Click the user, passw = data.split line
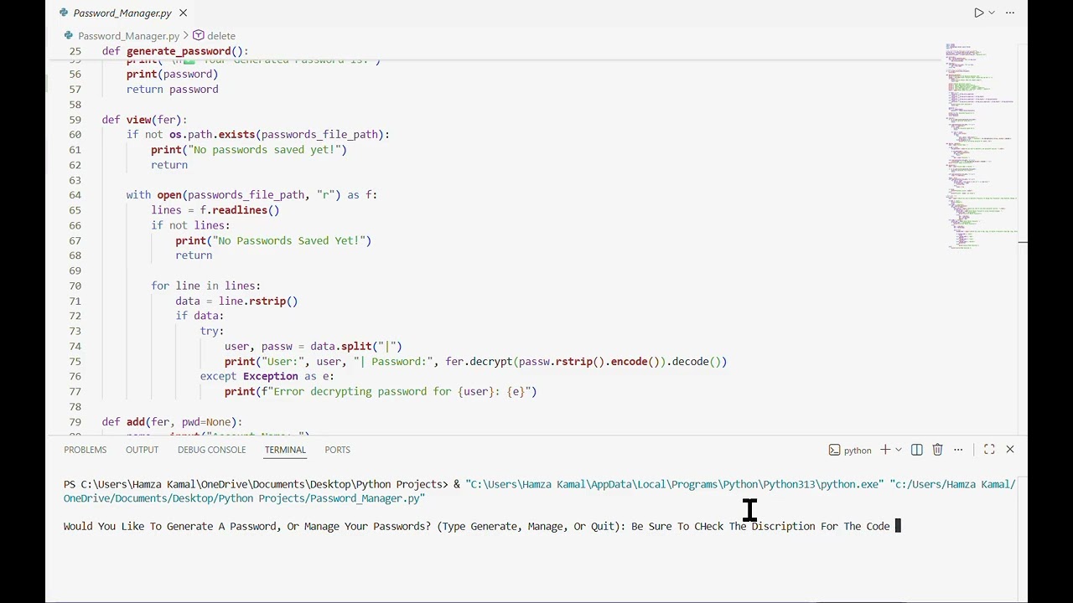 click(313, 346)
